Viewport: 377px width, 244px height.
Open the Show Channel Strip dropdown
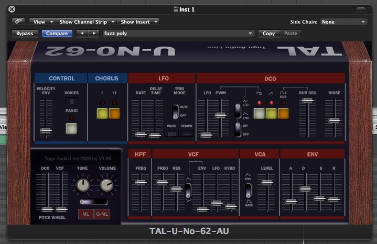(86, 21)
